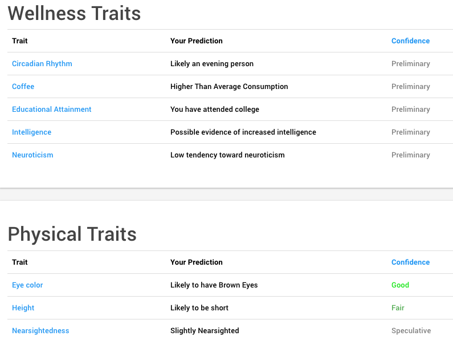Image resolution: width=453 pixels, height=344 pixels.
Task: Click the Fair confidence rating for Height
Action: 398,308
